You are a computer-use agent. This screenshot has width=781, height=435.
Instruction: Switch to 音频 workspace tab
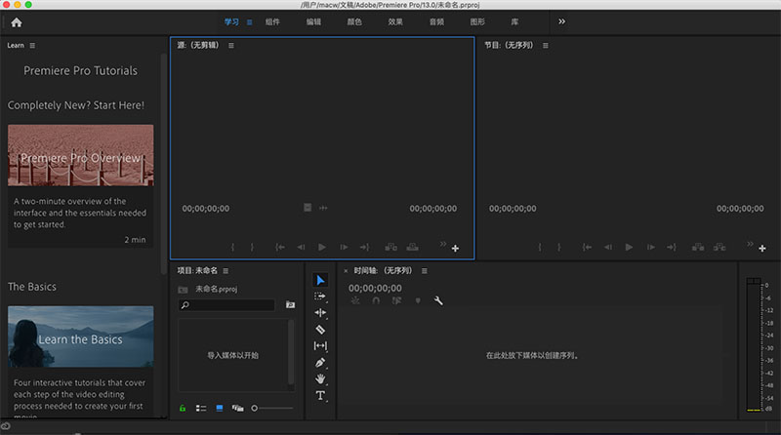436,21
